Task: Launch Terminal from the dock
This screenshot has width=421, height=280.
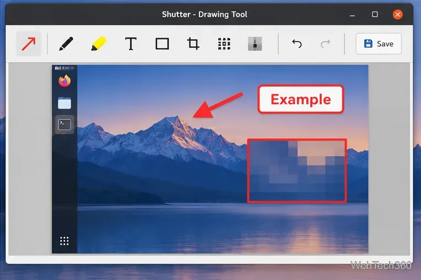Action: 64,125
